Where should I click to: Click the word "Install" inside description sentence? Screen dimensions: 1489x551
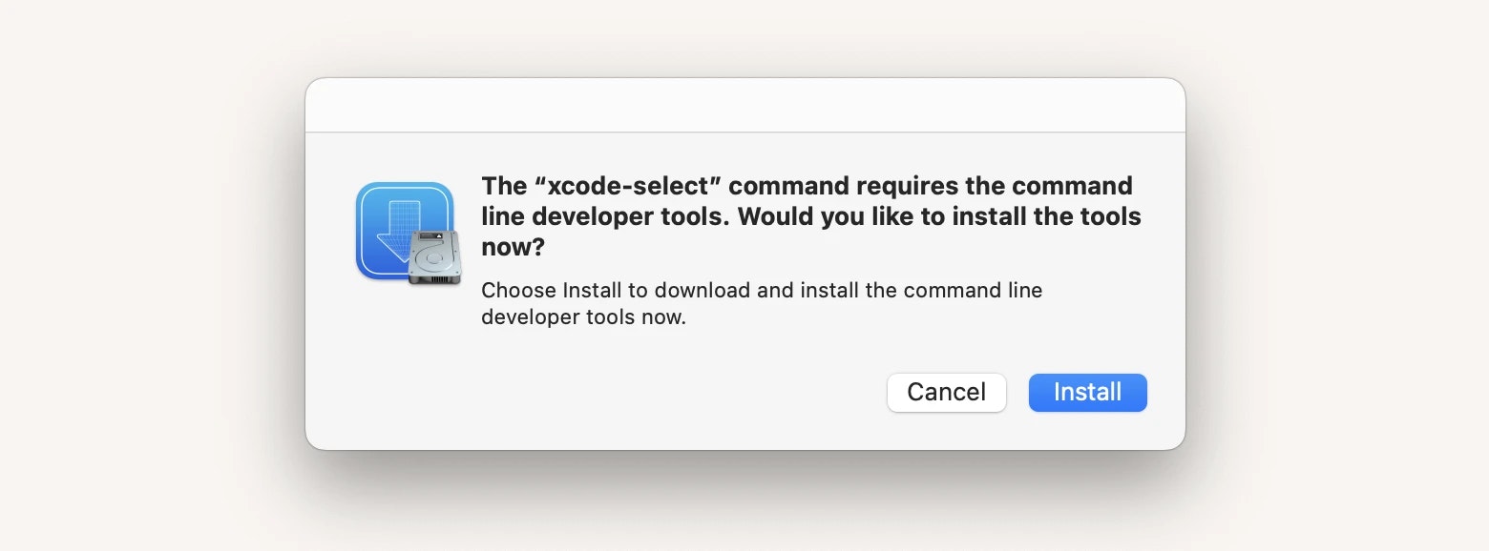coord(592,290)
